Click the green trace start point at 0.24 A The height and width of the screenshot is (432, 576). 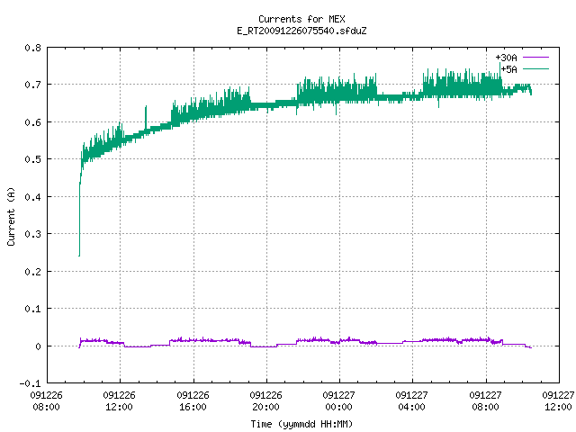tap(79, 256)
